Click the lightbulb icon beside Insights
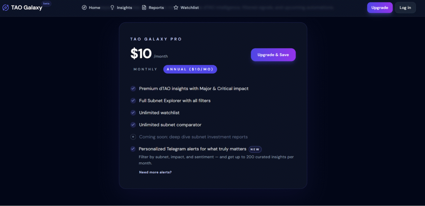The width and height of the screenshot is (425, 206). click(112, 7)
